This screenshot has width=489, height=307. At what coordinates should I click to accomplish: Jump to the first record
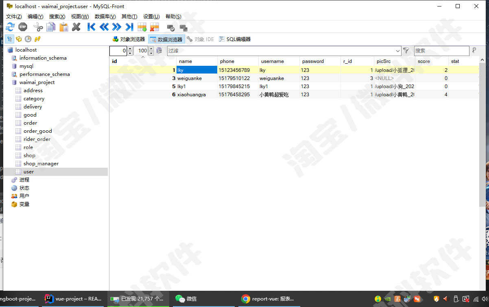click(92, 27)
